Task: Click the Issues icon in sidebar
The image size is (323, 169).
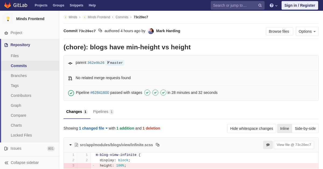Action: pos(6,149)
